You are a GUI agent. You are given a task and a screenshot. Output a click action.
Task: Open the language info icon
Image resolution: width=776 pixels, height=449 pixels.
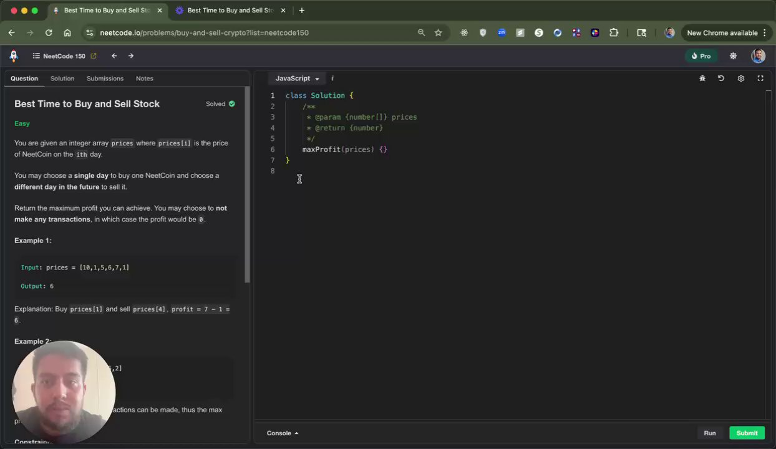point(332,79)
